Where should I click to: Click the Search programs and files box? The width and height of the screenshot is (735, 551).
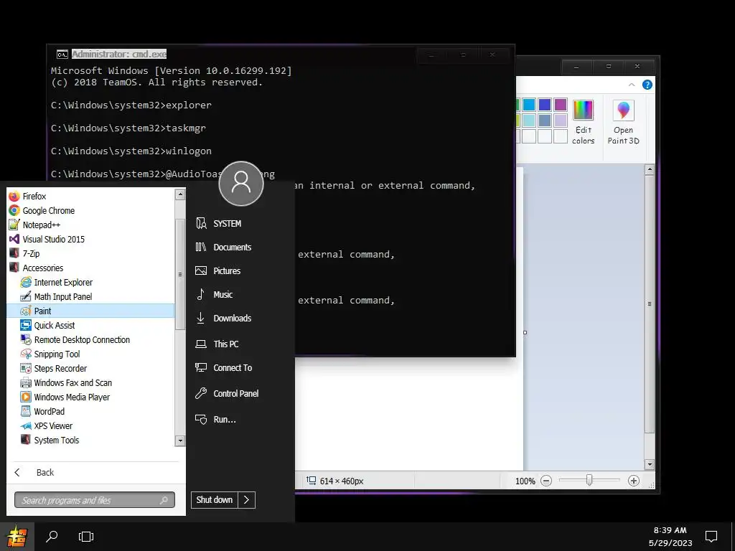click(x=95, y=500)
